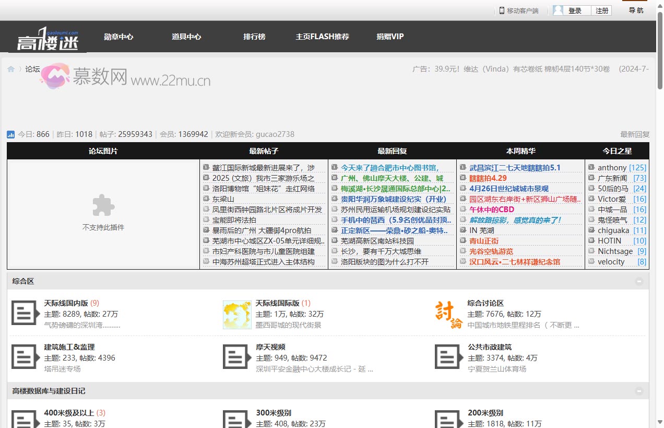This screenshot has width=664, height=428.
Task: Open the 移动客户端 mobile client link
Action: pyautogui.click(x=519, y=10)
